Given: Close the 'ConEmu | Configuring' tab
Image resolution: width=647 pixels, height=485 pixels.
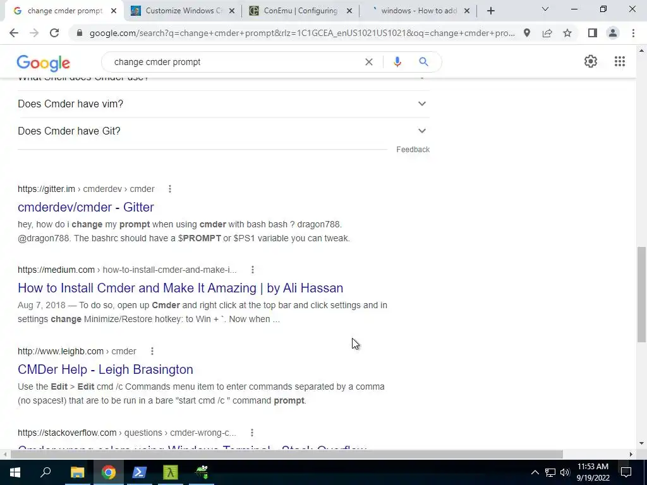Looking at the screenshot, I should pyautogui.click(x=349, y=11).
